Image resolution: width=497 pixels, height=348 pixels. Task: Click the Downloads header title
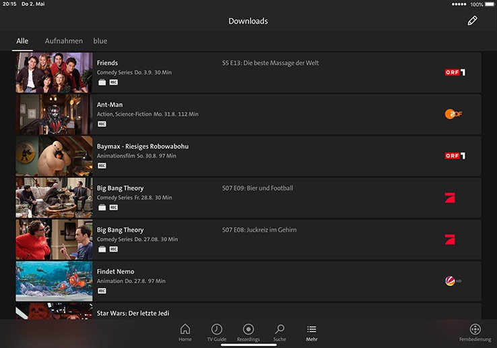[249, 21]
